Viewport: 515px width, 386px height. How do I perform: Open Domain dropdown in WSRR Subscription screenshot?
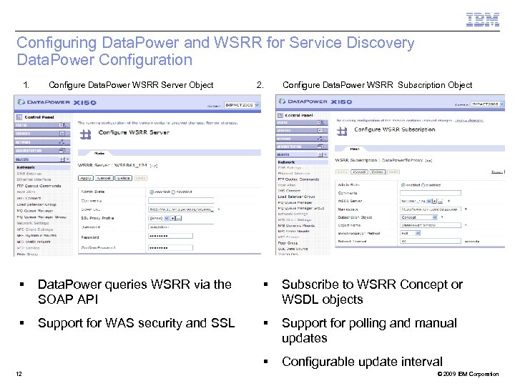coord(487,104)
